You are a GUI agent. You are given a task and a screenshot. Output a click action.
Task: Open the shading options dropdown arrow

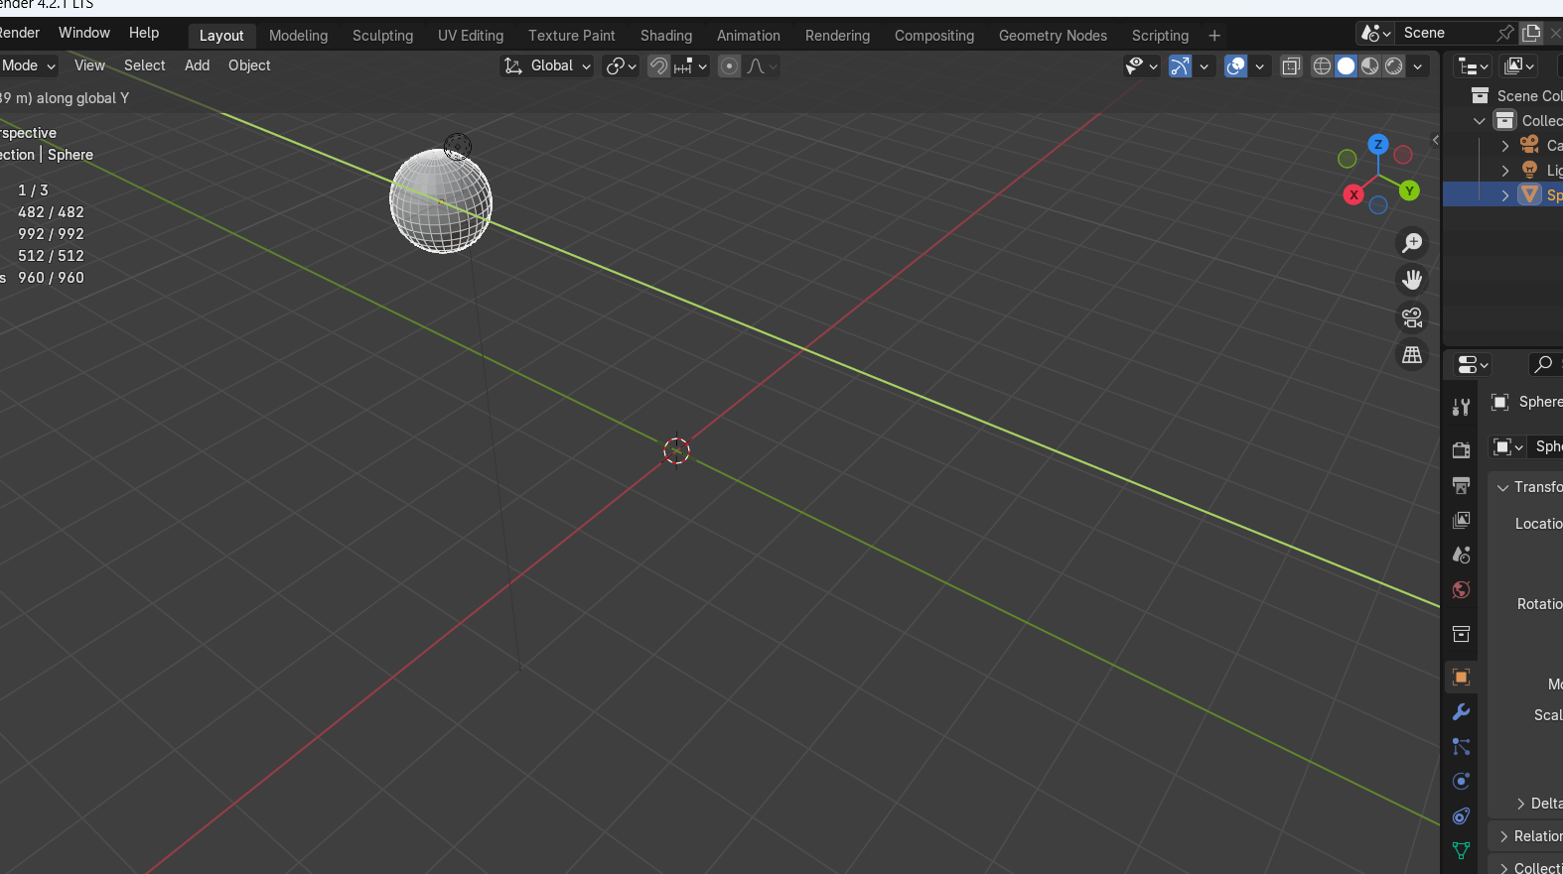1418,66
